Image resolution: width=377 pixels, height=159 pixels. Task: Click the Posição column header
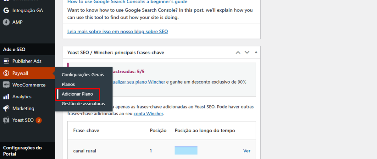click(158, 130)
